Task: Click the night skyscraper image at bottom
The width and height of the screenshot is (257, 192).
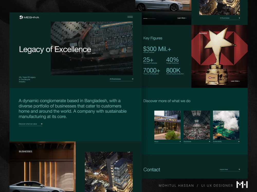Action: [x=109, y=172]
